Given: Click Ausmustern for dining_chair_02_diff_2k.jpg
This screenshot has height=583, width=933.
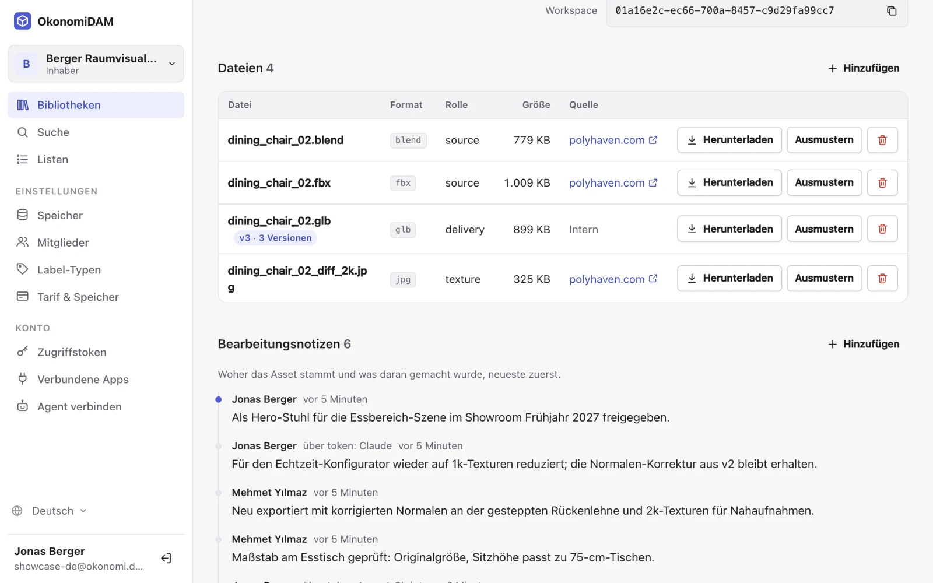Looking at the screenshot, I should click(x=824, y=279).
